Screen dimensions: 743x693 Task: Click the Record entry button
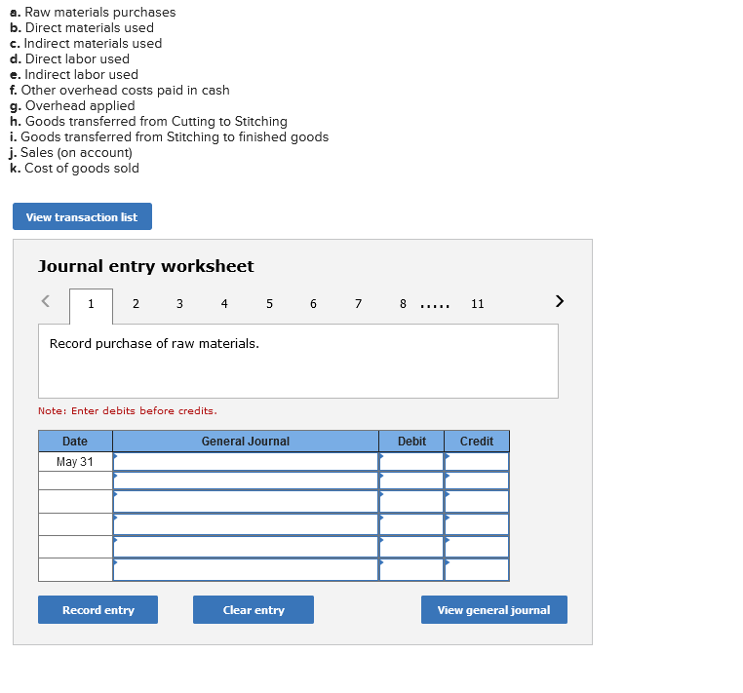[x=98, y=609]
